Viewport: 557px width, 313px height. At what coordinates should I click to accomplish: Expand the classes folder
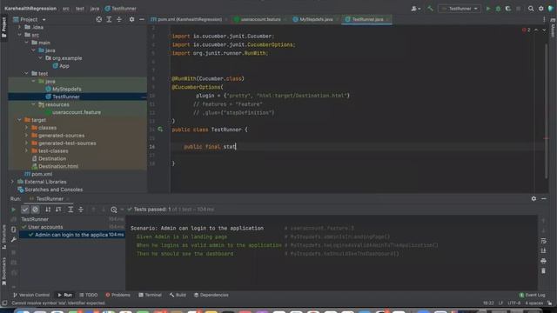pyautogui.click(x=27, y=128)
